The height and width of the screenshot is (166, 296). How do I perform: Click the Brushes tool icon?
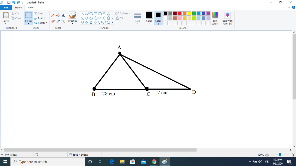tap(73, 16)
